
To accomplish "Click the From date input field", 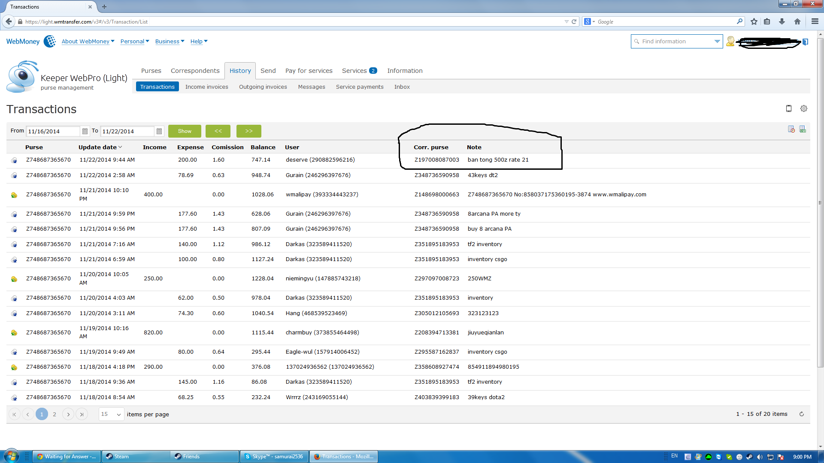I will pyautogui.click(x=53, y=131).
